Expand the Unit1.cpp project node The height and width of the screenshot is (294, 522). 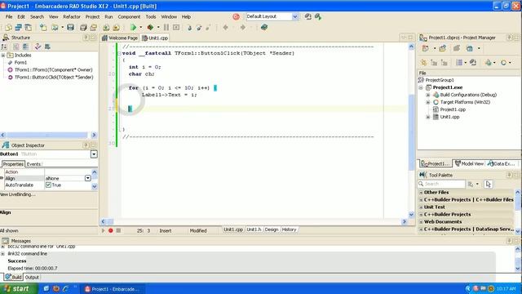(x=428, y=117)
